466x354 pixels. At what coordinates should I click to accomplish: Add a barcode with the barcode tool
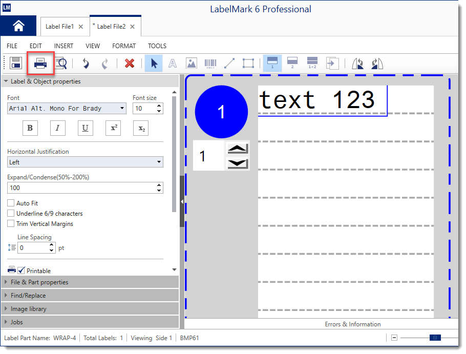(x=210, y=64)
